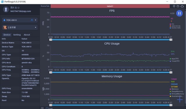Pause recording with the blue pause button
The height and width of the screenshot is (109, 186).
(179, 13)
